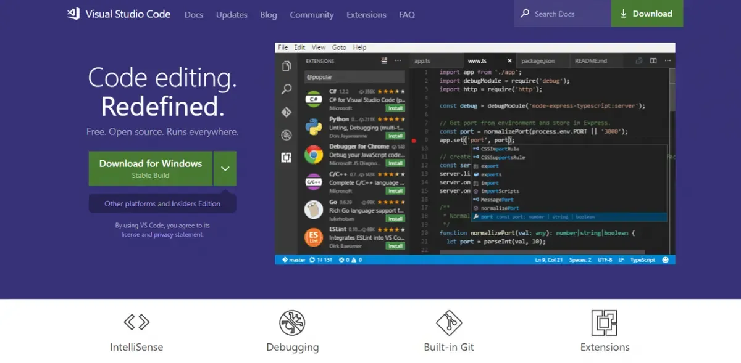Install the C/C++ extension
The width and height of the screenshot is (741, 363).
click(395, 191)
